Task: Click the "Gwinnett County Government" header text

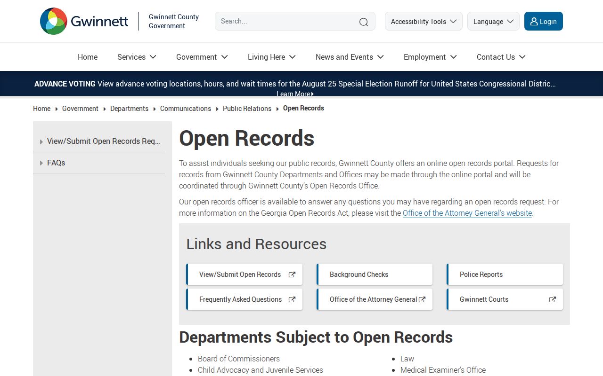Action: point(174,21)
